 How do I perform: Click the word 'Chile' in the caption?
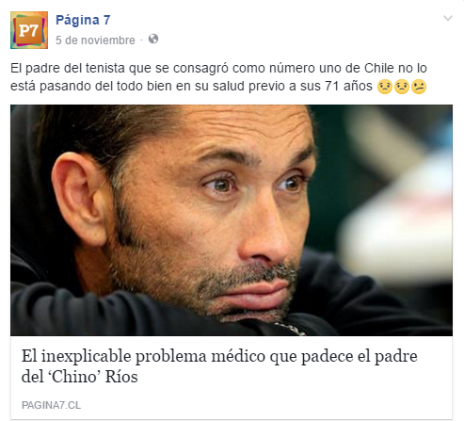click(379, 68)
